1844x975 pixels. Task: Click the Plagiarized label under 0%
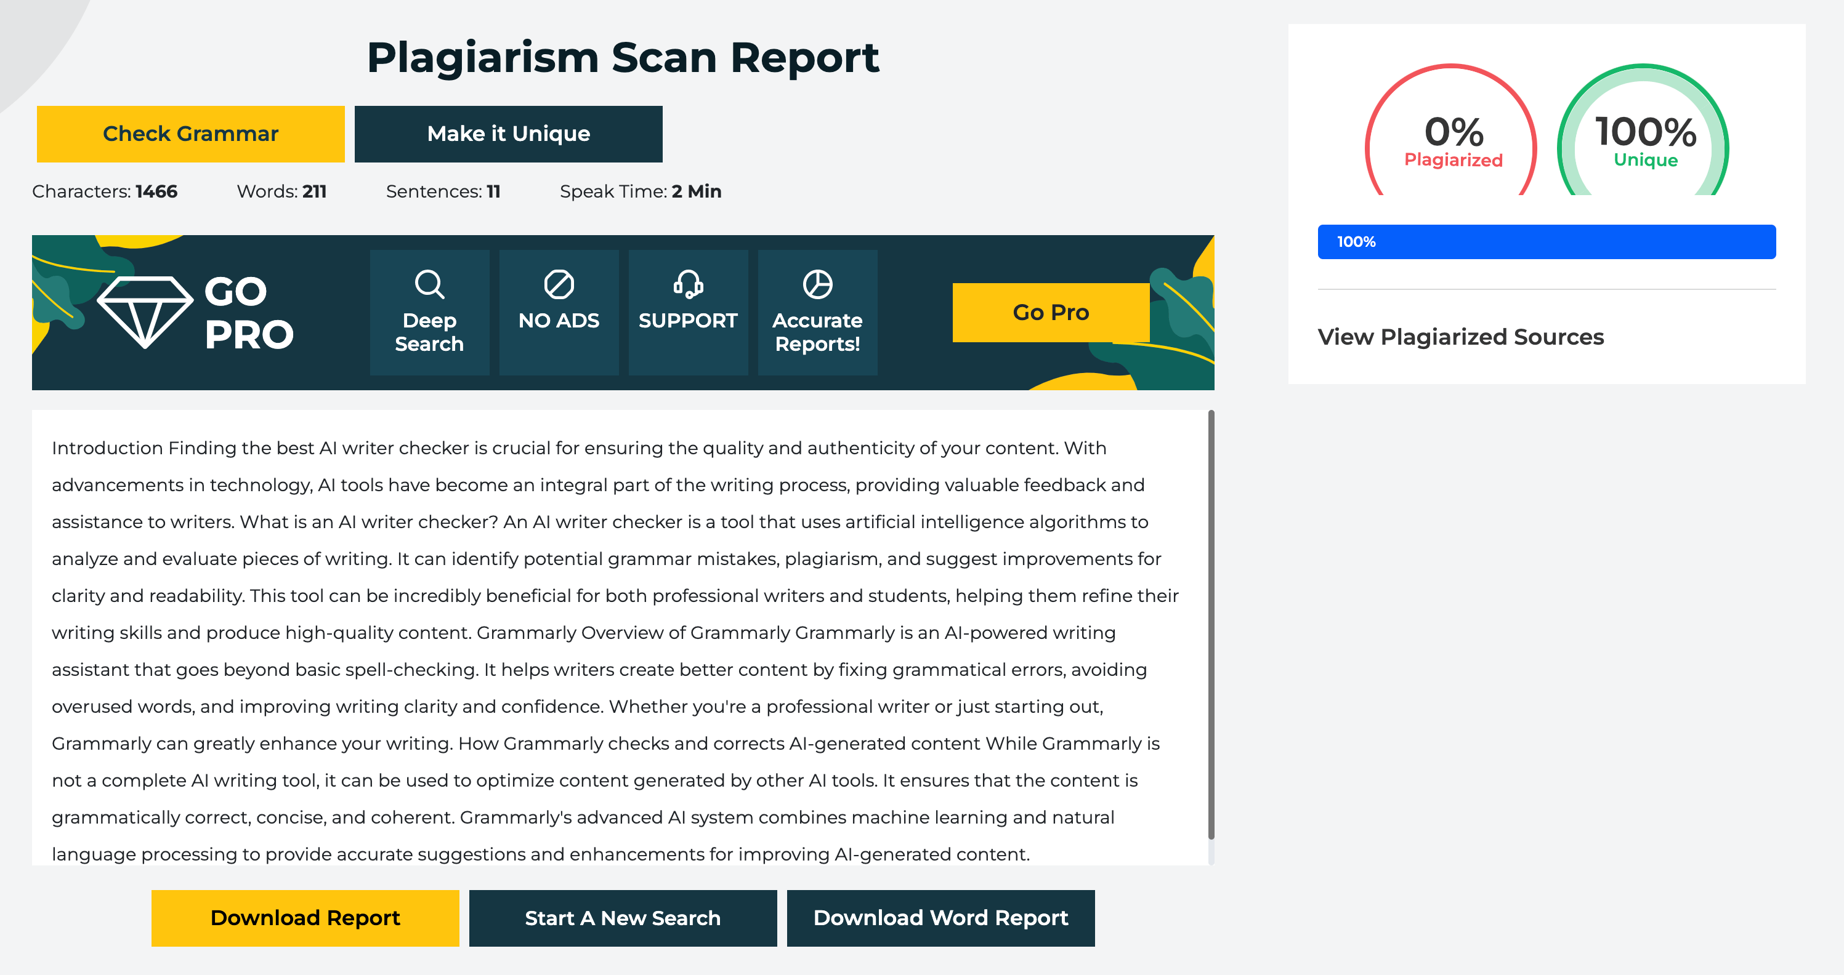click(x=1453, y=159)
